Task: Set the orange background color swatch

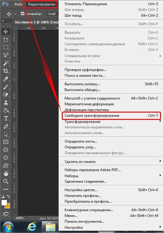Action: click(8, 206)
